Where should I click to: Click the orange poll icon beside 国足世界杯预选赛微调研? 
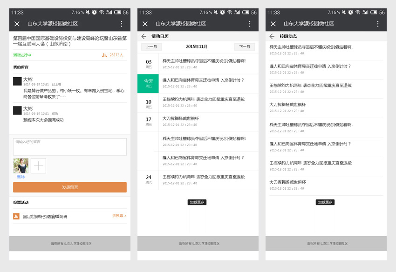coord(16,216)
